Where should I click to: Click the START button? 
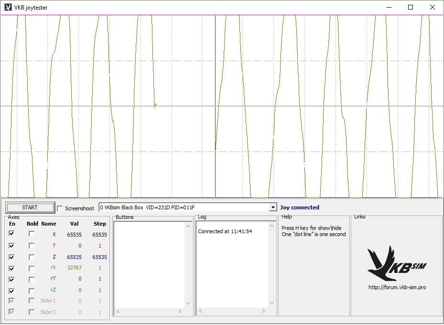(x=30, y=207)
